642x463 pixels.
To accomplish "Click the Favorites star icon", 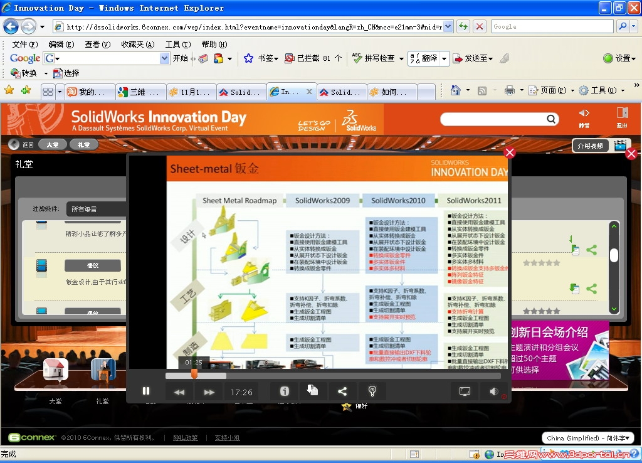I will tap(9, 90).
